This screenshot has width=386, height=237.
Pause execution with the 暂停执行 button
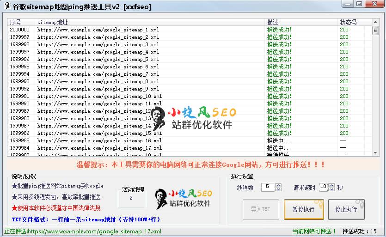point(304,209)
